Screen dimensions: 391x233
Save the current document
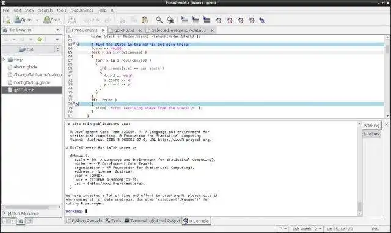coord(52,20)
